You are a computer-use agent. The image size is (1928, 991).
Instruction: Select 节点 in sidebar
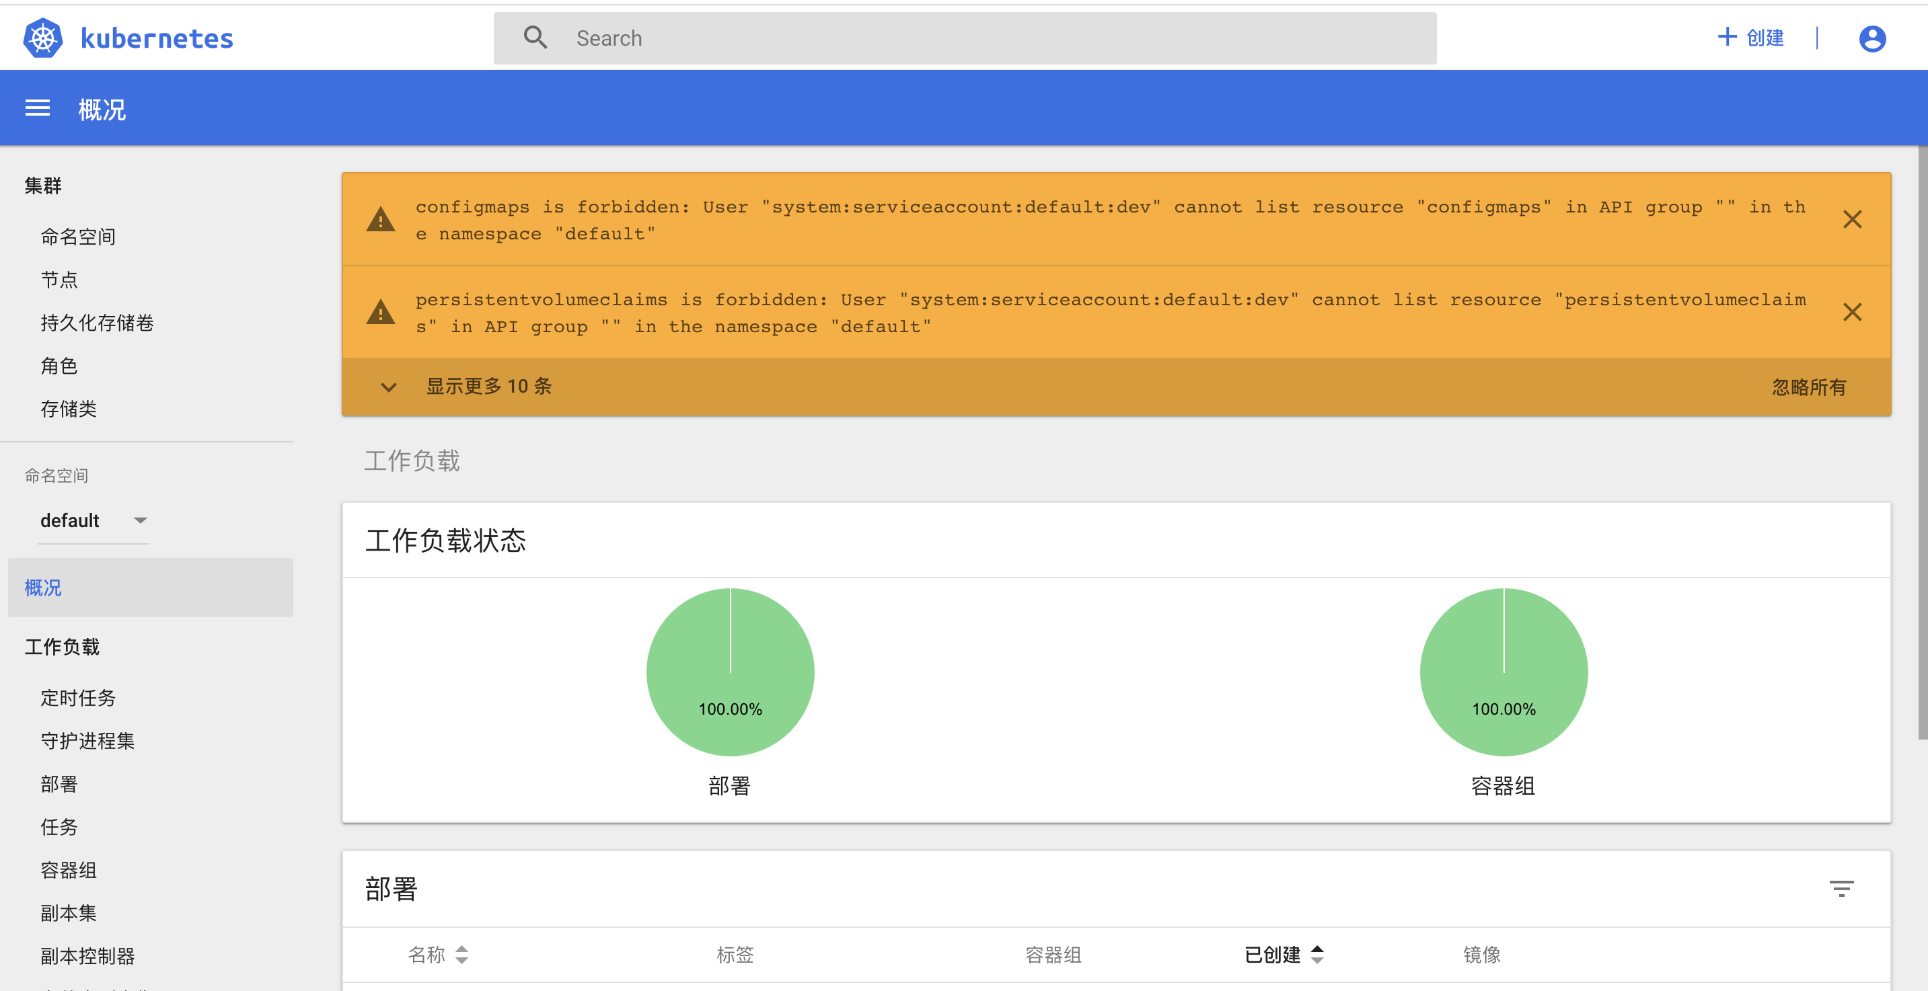pos(59,280)
